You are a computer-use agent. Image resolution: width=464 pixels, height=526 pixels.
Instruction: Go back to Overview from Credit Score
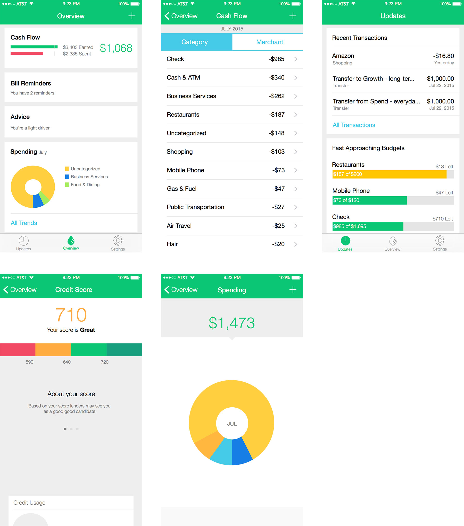click(20, 290)
